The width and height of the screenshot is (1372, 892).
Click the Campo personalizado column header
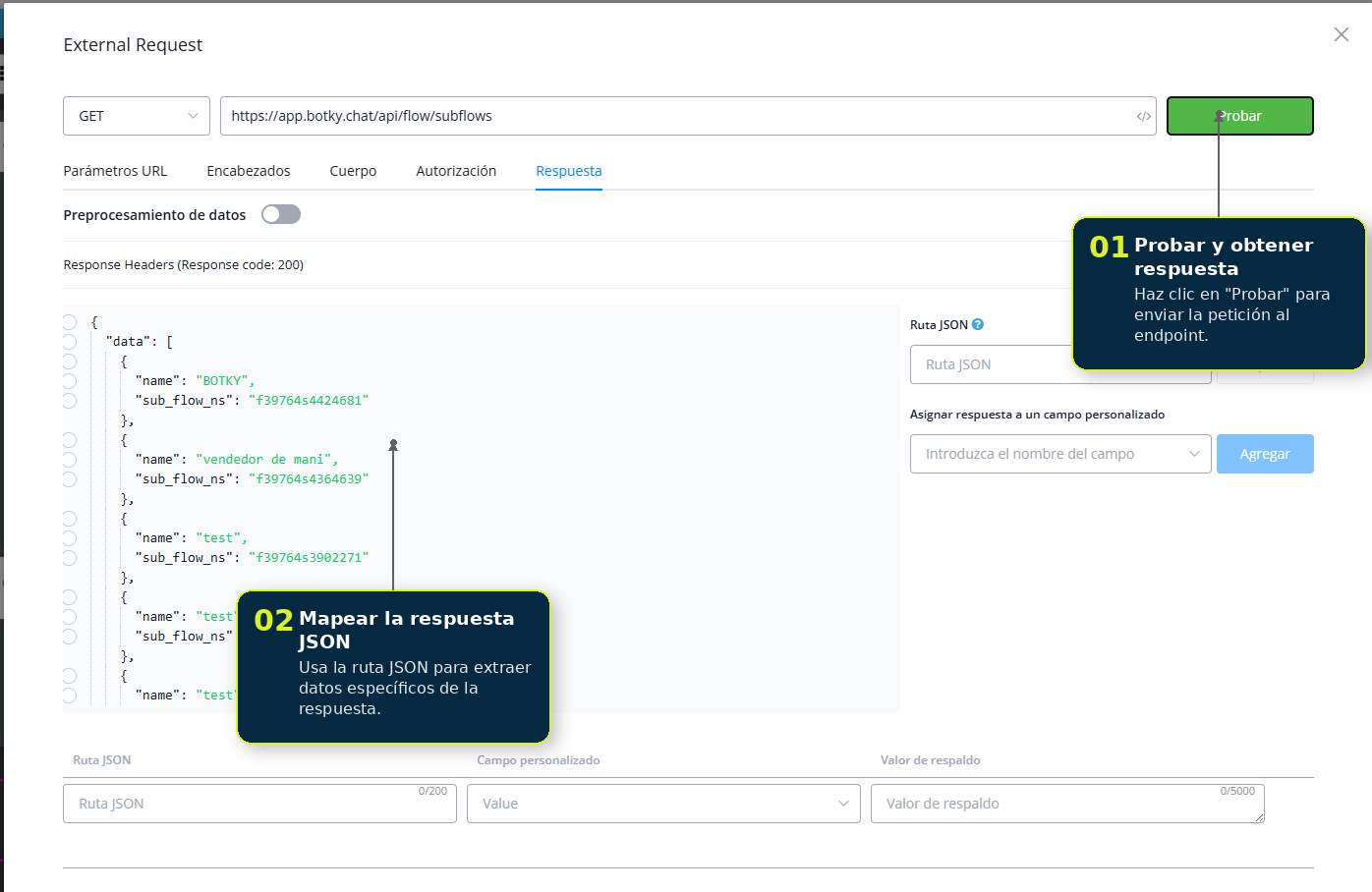pyautogui.click(x=539, y=760)
